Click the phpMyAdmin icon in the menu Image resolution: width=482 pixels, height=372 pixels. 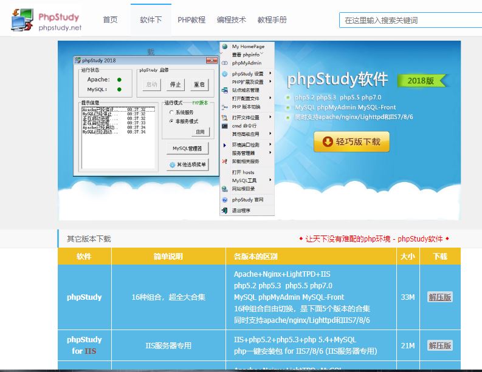(x=225, y=63)
